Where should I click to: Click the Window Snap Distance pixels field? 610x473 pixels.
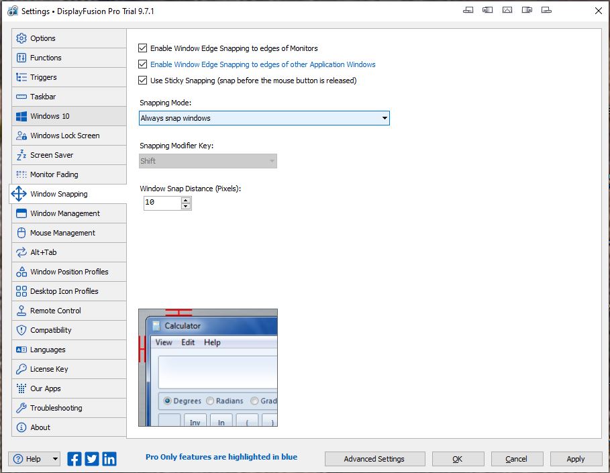click(x=162, y=203)
